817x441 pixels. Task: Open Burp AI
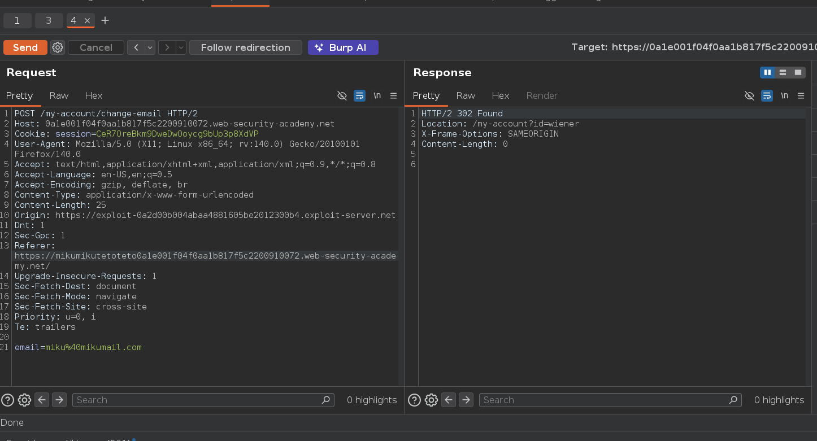[343, 47]
